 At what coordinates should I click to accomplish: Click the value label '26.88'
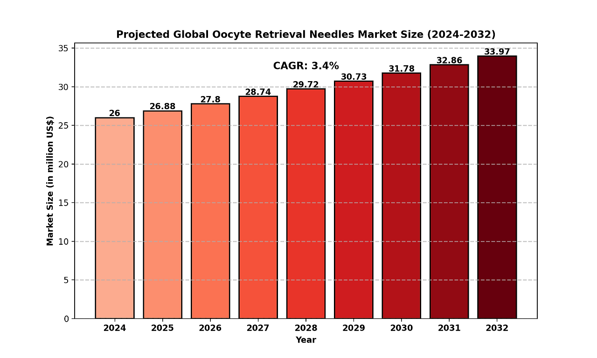pos(162,106)
